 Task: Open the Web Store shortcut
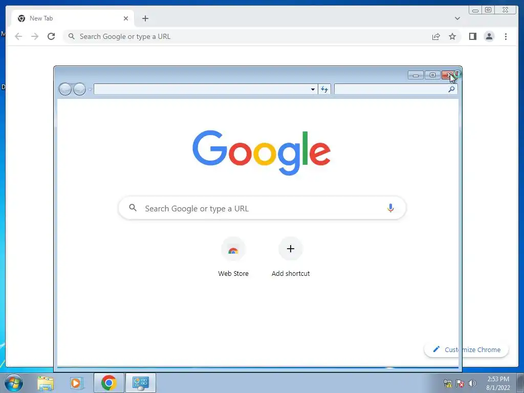233,257
